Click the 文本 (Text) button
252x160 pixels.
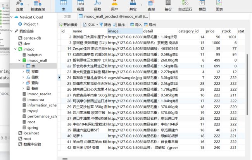tap(89, 25)
